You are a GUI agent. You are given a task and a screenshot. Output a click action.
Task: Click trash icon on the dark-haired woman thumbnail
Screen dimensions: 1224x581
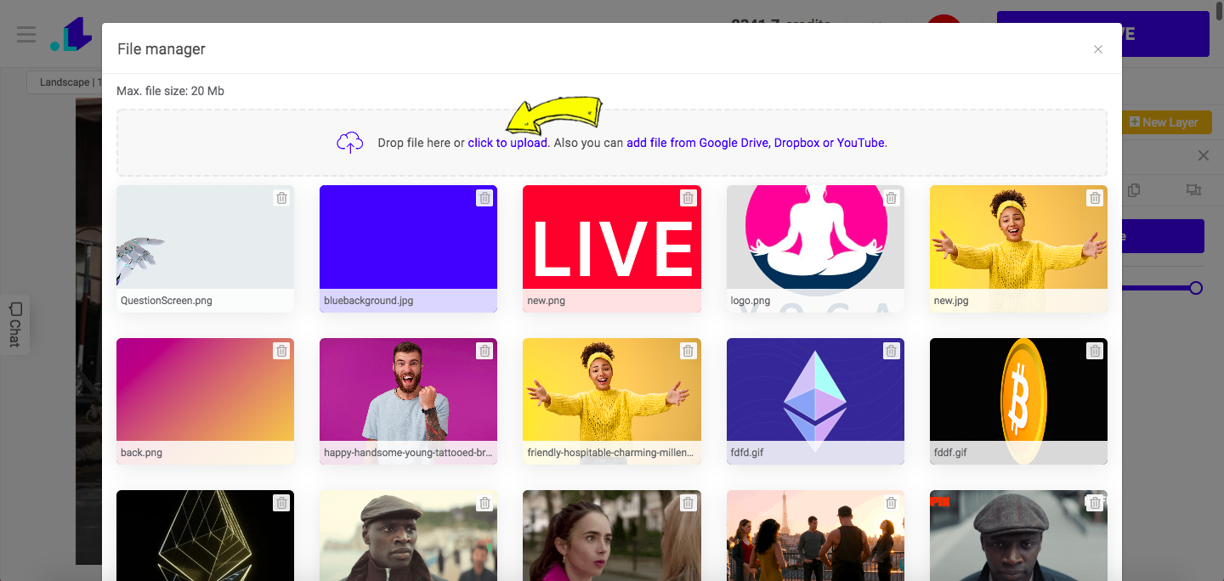[688, 503]
